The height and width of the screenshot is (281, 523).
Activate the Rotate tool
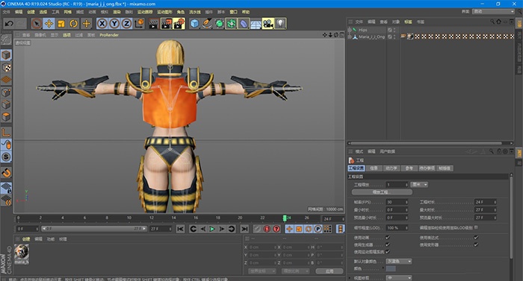click(74, 24)
